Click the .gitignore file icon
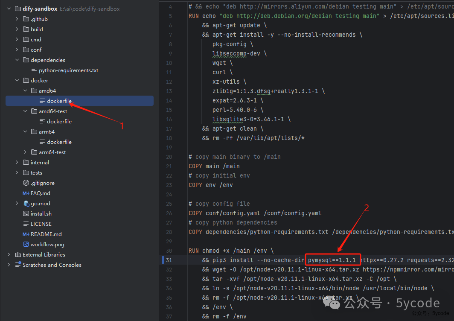The image size is (454, 321). coord(26,183)
